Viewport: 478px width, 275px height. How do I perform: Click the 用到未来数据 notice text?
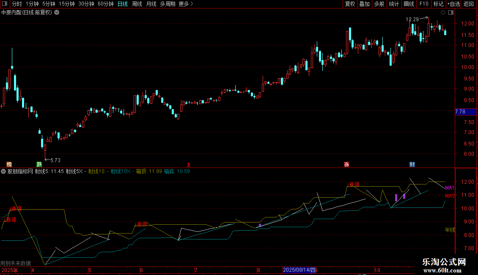16,263
